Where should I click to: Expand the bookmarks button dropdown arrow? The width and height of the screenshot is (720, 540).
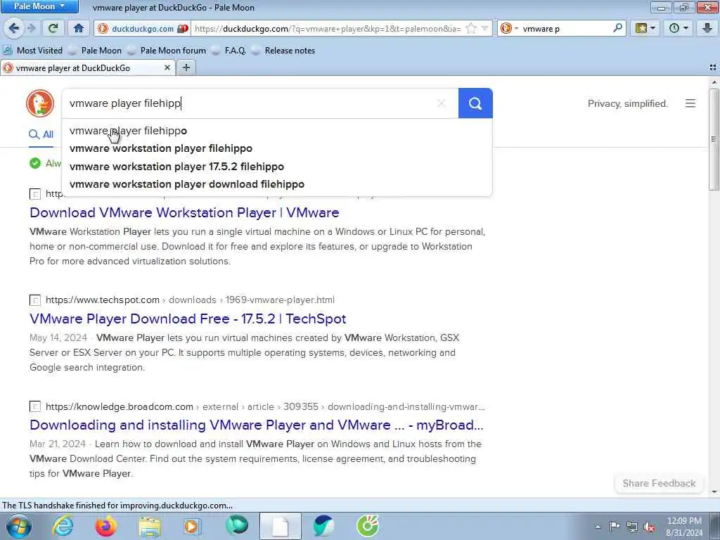653,28
